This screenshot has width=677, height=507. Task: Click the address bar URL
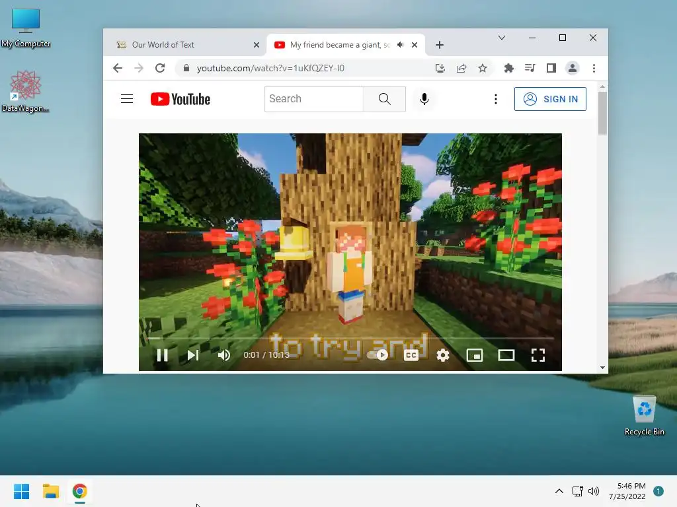[x=270, y=68]
